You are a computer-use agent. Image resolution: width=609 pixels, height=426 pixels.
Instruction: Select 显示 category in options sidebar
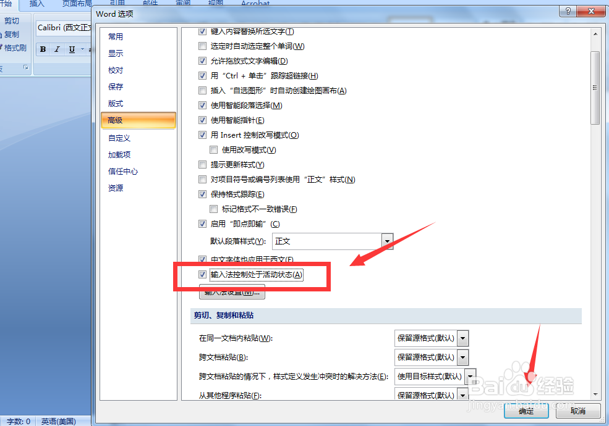[116, 54]
